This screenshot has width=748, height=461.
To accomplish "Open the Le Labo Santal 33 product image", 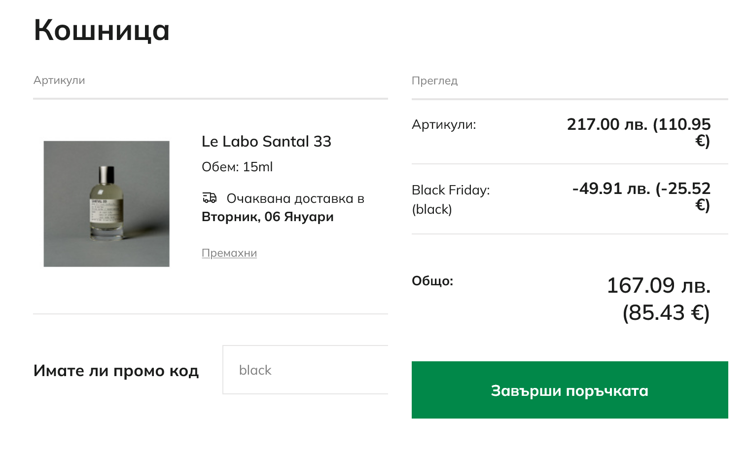I will pyautogui.click(x=107, y=204).
